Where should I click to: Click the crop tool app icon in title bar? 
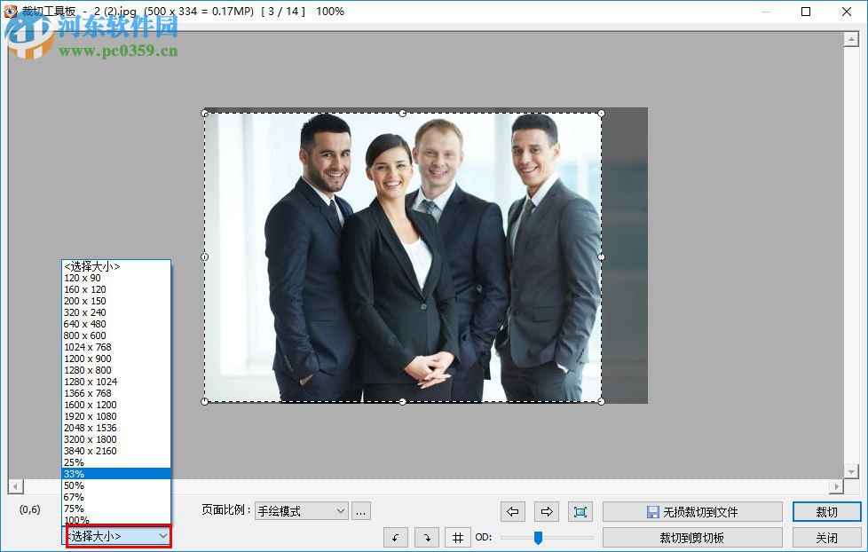tap(8, 12)
